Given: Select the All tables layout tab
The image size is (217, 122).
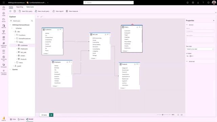Looking at the screenshot, I should (44, 115).
